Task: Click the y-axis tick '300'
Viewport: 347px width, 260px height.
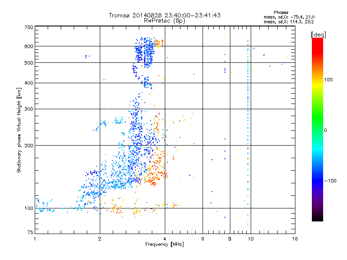Action: (29, 109)
